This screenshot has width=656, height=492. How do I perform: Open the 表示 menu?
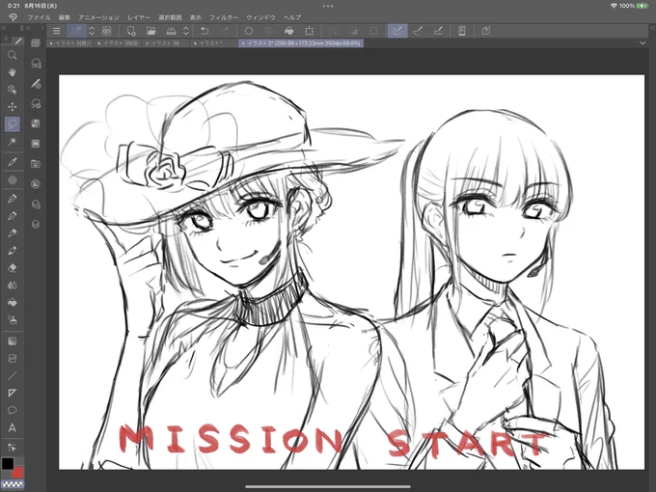196,17
